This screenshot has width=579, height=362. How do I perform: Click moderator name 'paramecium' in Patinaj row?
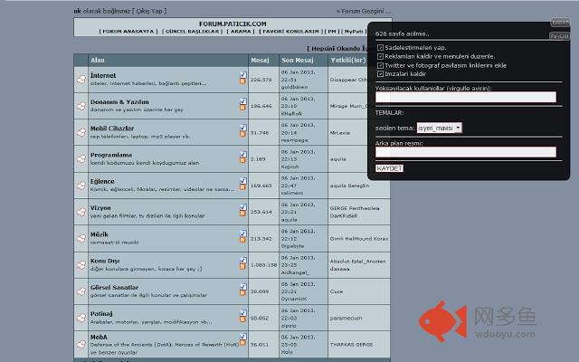point(346,318)
